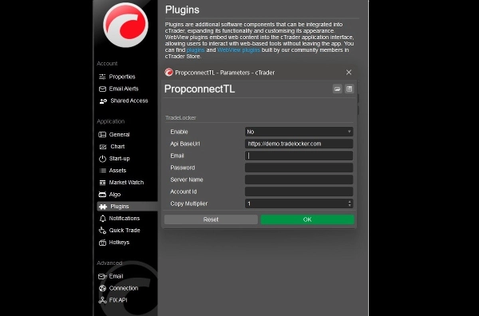
Task: Open the Enable dropdown set to No
Action: (x=299, y=132)
